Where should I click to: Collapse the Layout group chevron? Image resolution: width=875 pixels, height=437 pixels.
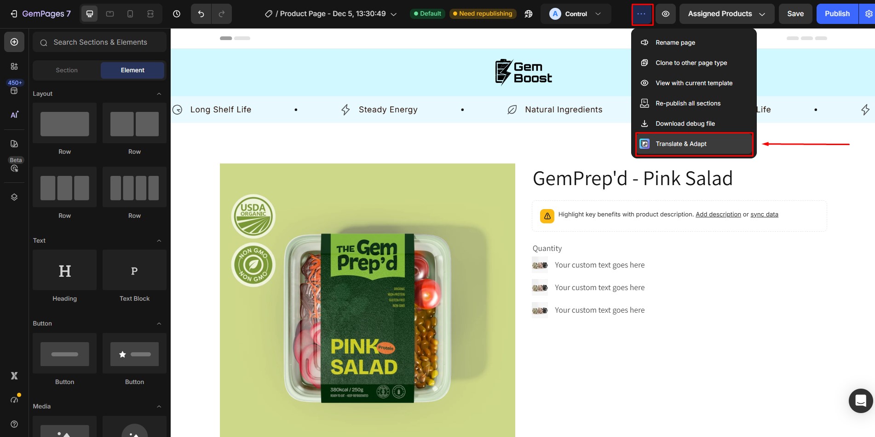point(159,93)
